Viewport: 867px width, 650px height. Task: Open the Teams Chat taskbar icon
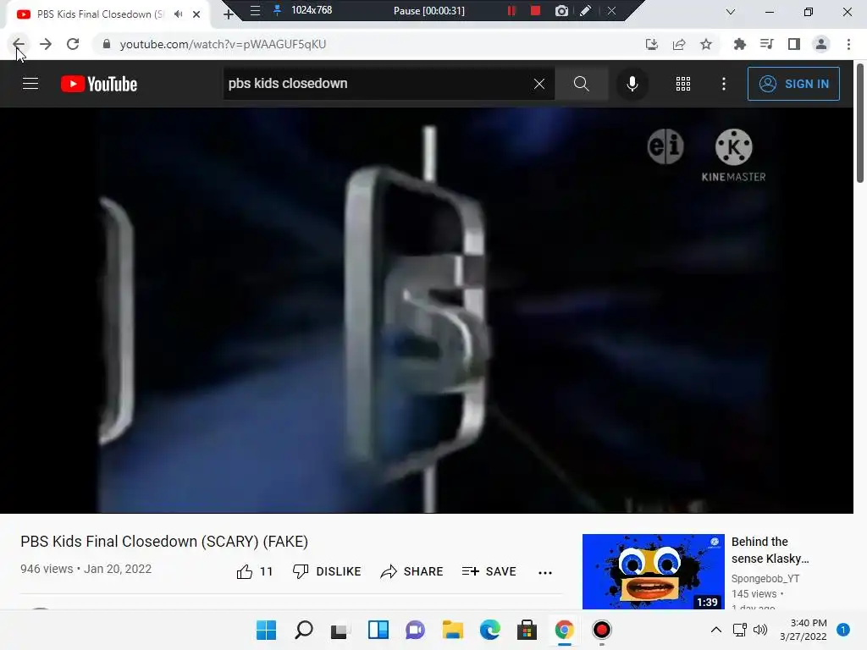point(415,630)
